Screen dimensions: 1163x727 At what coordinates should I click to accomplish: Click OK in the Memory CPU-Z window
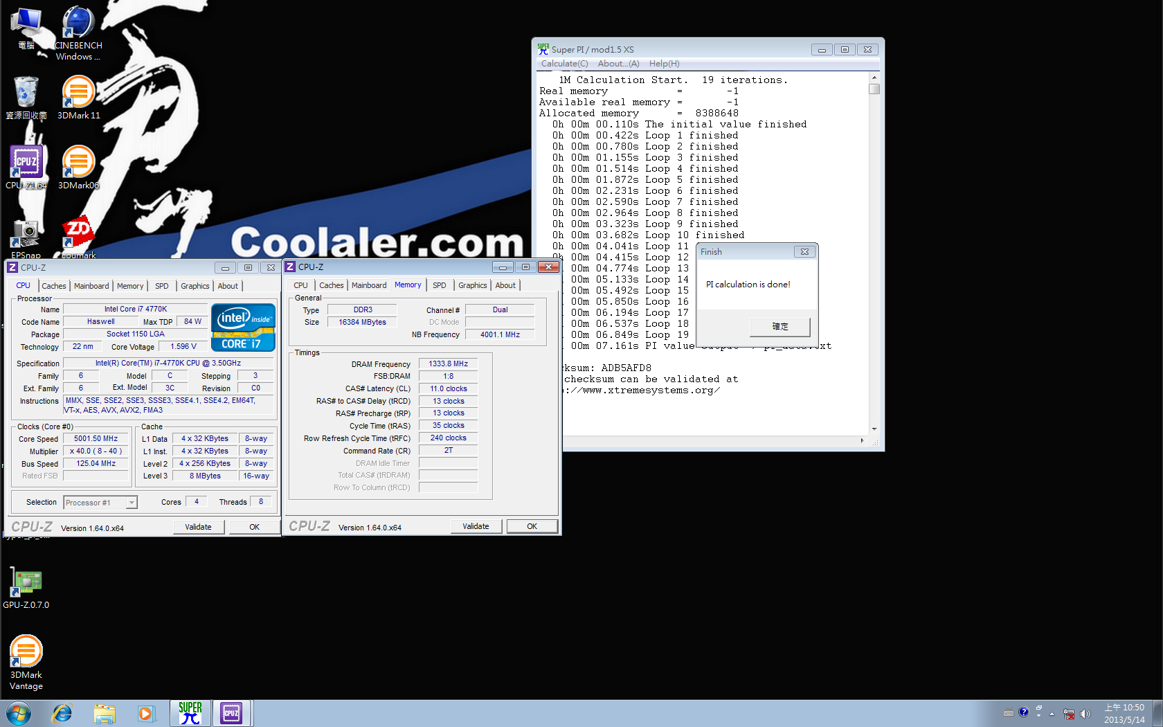(532, 526)
